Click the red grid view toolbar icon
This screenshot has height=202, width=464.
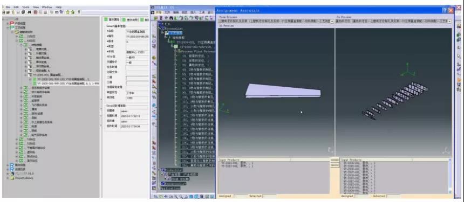pos(35,12)
